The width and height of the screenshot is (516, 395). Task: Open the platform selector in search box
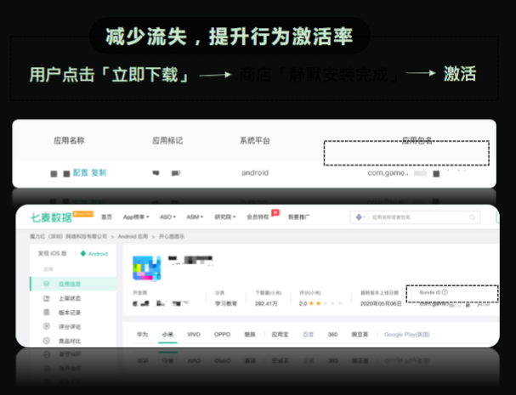pyautogui.click(x=360, y=217)
